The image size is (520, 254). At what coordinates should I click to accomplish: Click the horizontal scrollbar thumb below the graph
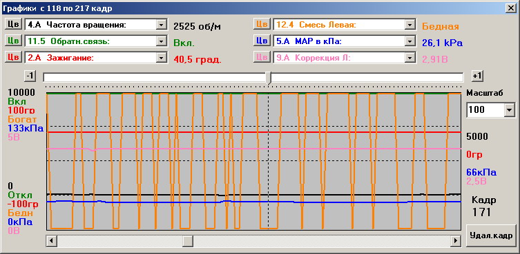(x=188, y=240)
